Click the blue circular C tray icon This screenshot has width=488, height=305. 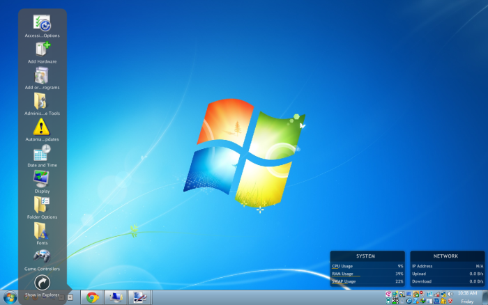409,301
